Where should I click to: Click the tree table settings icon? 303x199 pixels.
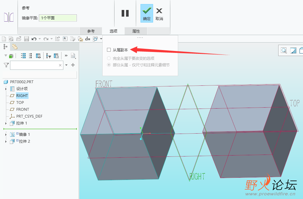[x=56, y=56]
